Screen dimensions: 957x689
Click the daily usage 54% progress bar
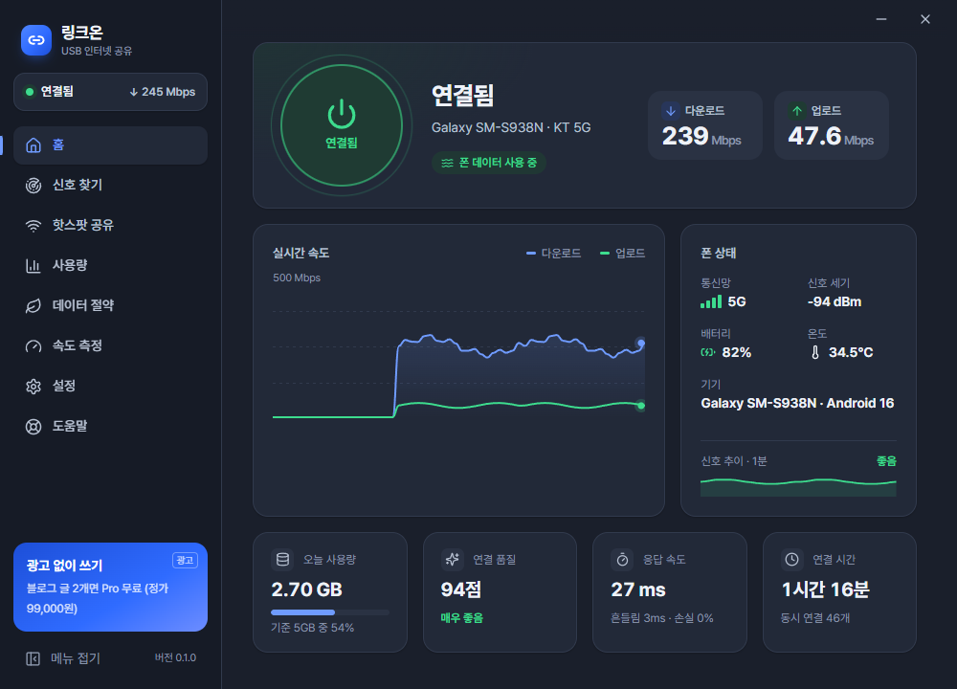coord(330,612)
